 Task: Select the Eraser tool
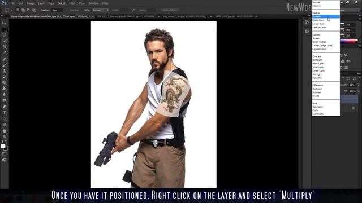pos(4,83)
